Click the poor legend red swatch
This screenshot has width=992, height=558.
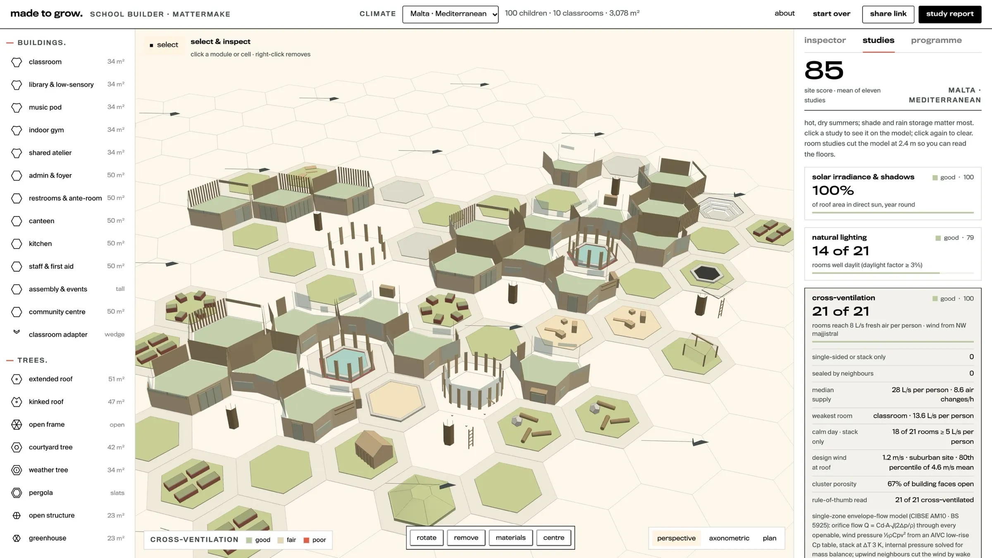(x=306, y=540)
